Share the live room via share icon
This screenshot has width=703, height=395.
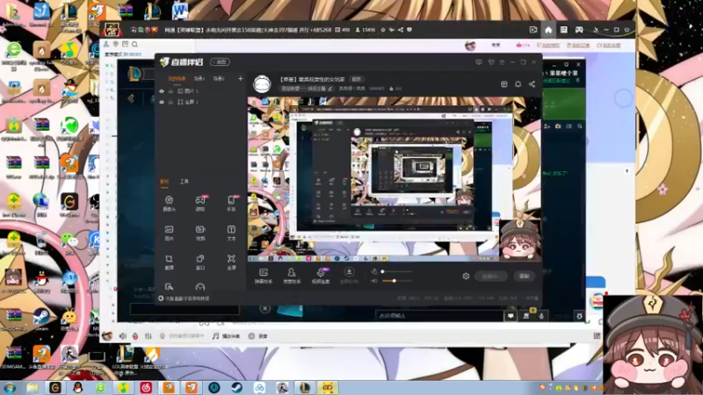(532, 84)
